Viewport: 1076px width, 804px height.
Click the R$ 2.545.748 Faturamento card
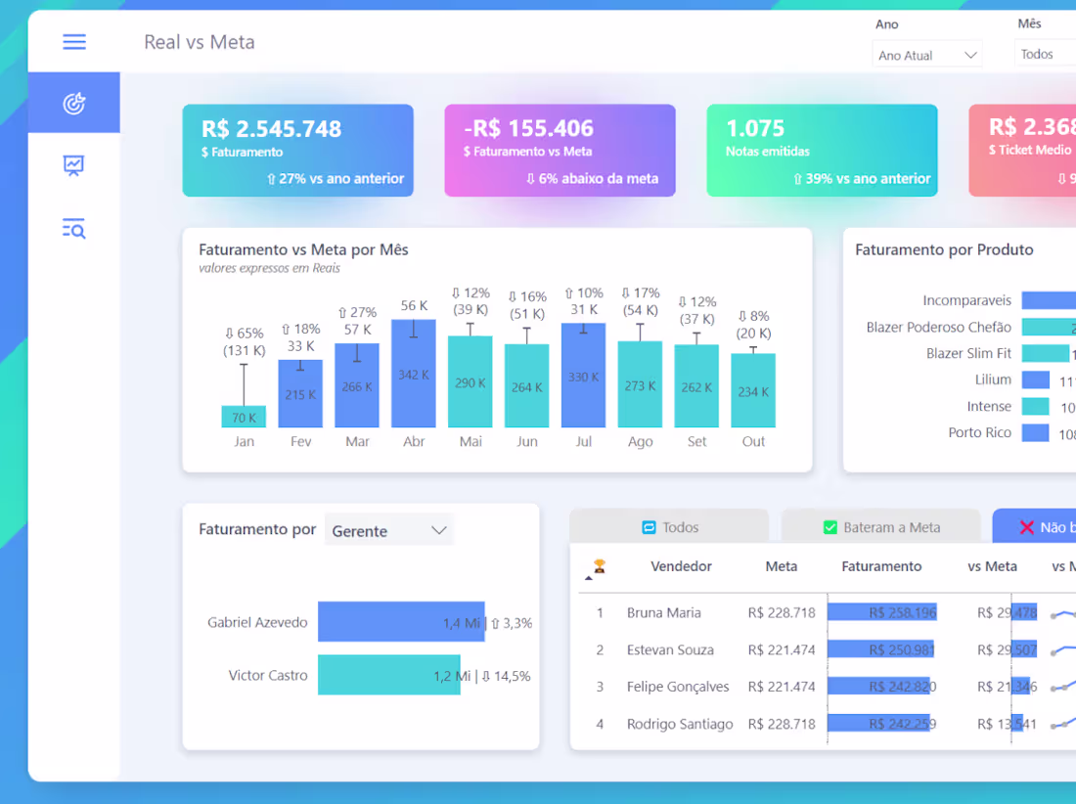[297, 151]
